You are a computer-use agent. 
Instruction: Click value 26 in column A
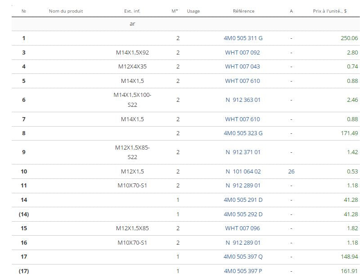point(291,172)
